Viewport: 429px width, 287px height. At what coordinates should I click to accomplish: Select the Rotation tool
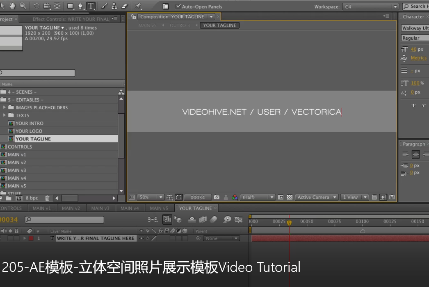point(36,6)
